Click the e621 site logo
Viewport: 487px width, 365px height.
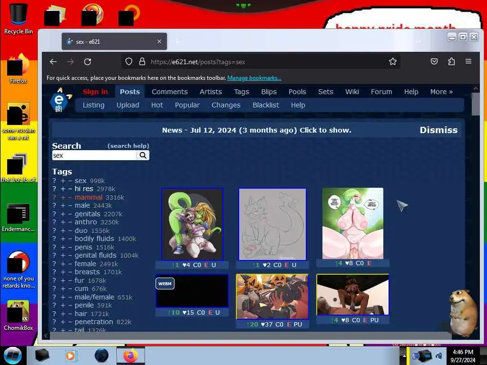60,100
